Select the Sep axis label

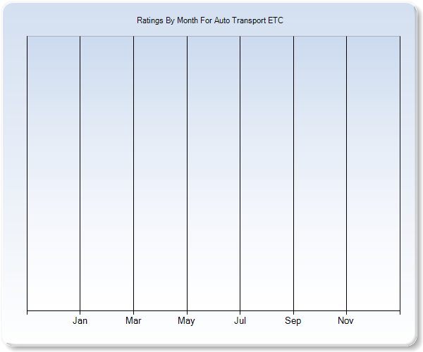pos(293,321)
